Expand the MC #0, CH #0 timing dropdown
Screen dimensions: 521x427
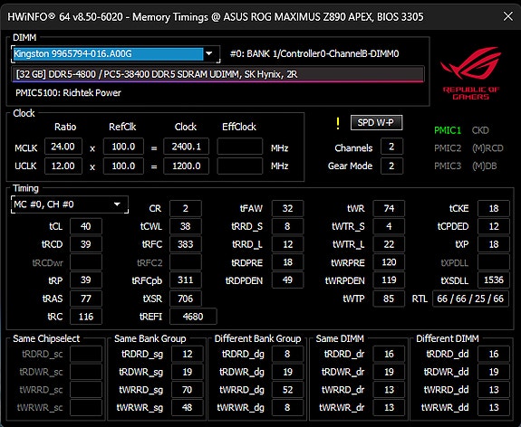coord(70,204)
